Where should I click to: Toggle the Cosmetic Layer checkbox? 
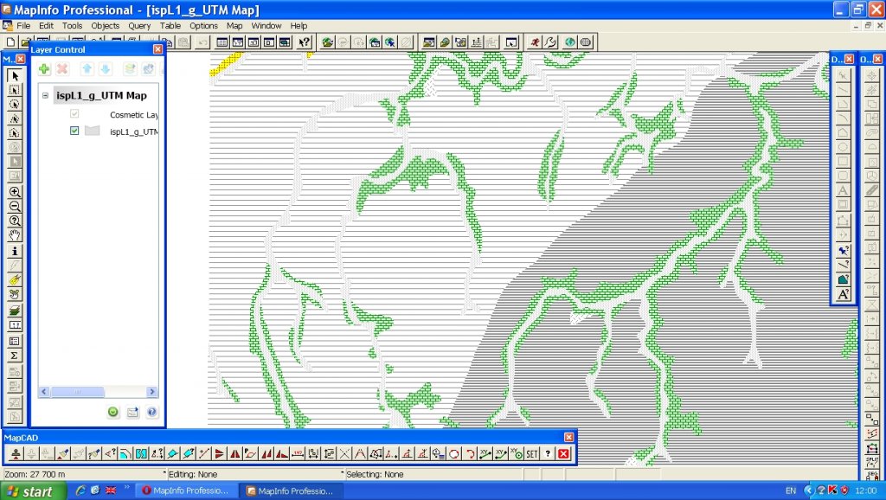[x=74, y=113]
